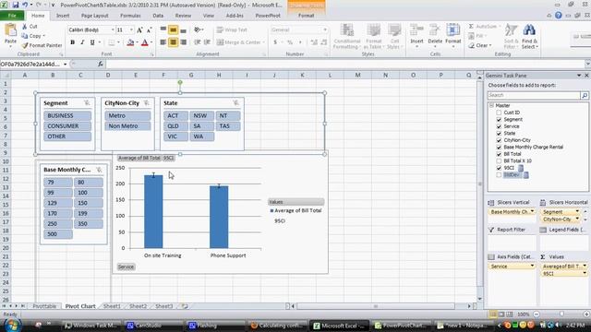Check the Cust ID field checkbox
Viewport: 591px width, 332px height.
[x=499, y=113]
